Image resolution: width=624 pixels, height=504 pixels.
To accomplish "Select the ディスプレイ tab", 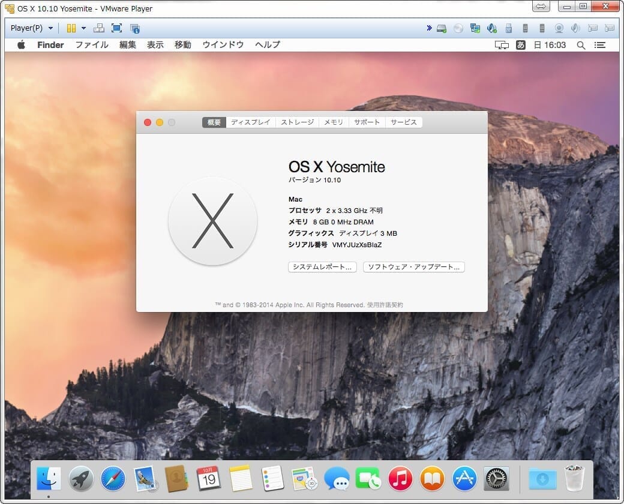I will 251,122.
